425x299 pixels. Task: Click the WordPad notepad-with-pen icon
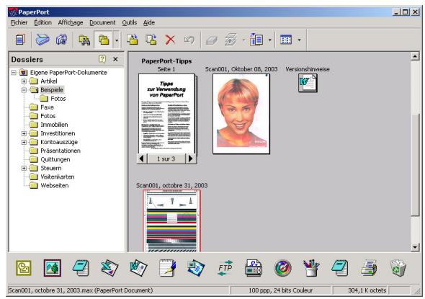point(167,268)
